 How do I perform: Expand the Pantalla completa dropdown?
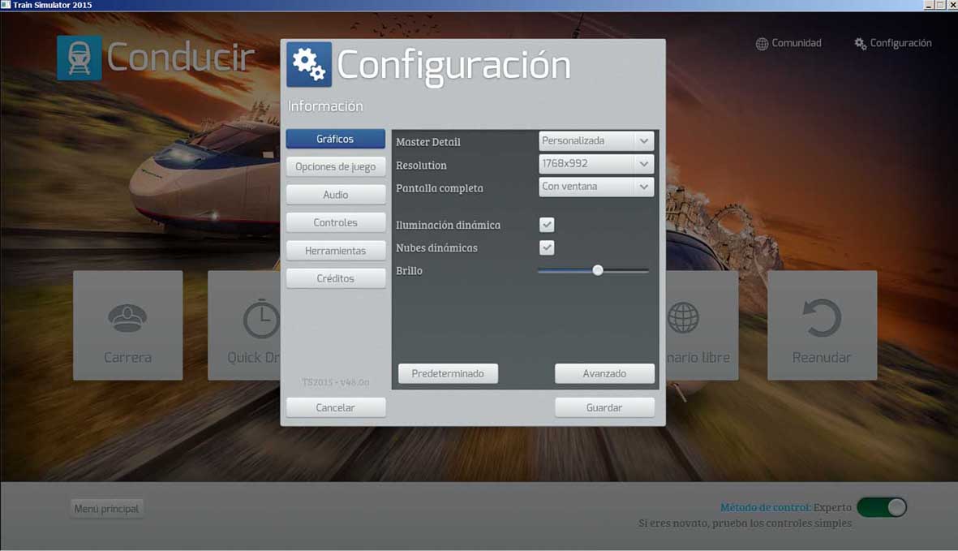tap(596, 187)
